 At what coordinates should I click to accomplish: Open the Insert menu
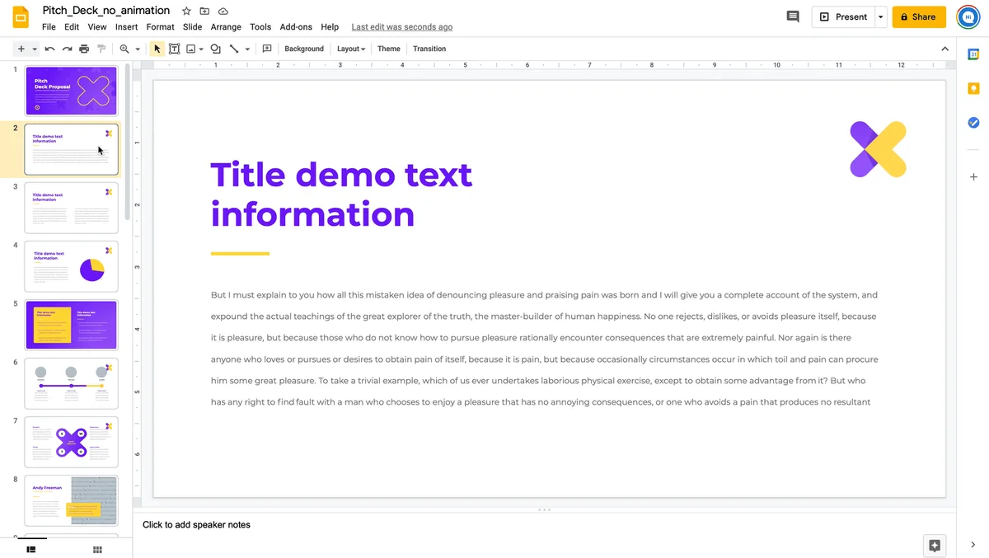(126, 27)
